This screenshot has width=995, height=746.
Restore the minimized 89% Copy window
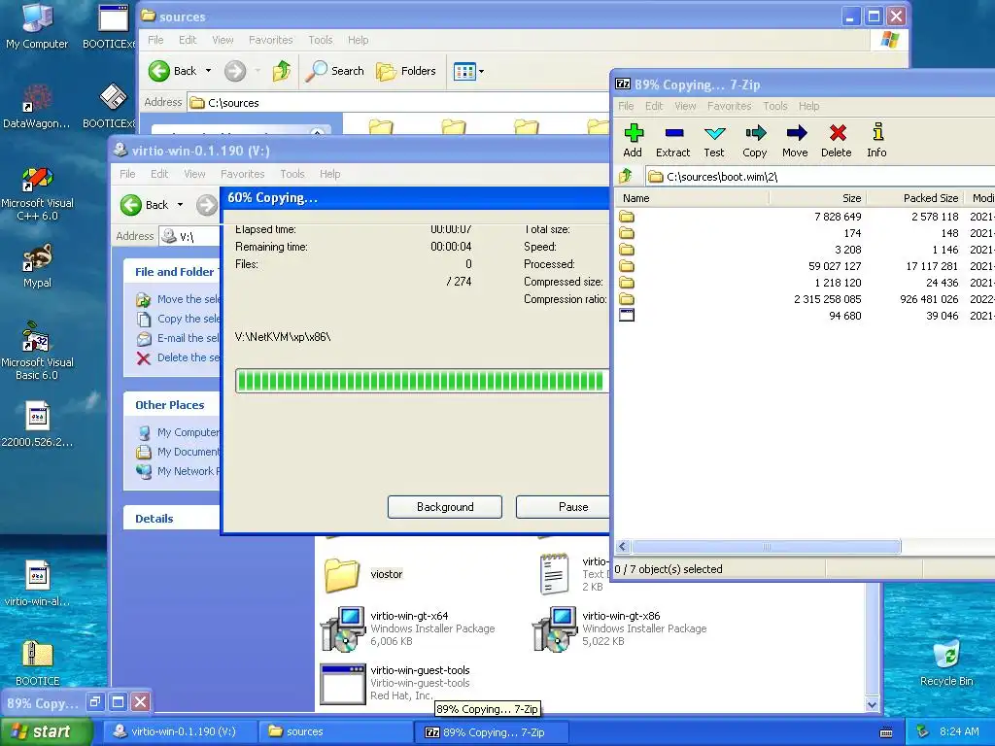click(x=94, y=701)
